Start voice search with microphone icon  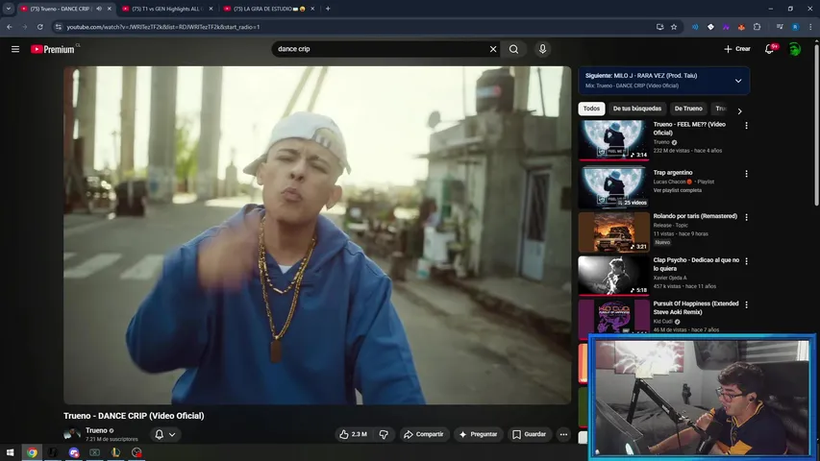pyautogui.click(x=542, y=49)
